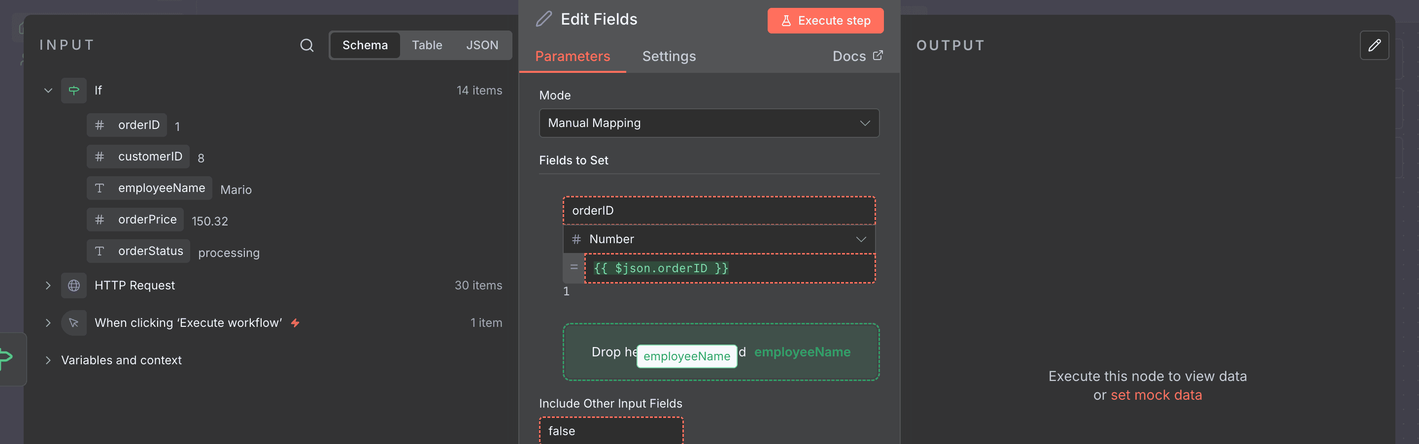Open the Number type dropdown

[719, 239]
